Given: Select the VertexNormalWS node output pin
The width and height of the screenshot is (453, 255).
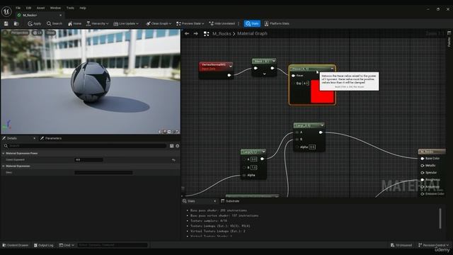Looking at the screenshot, I should point(229,76).
